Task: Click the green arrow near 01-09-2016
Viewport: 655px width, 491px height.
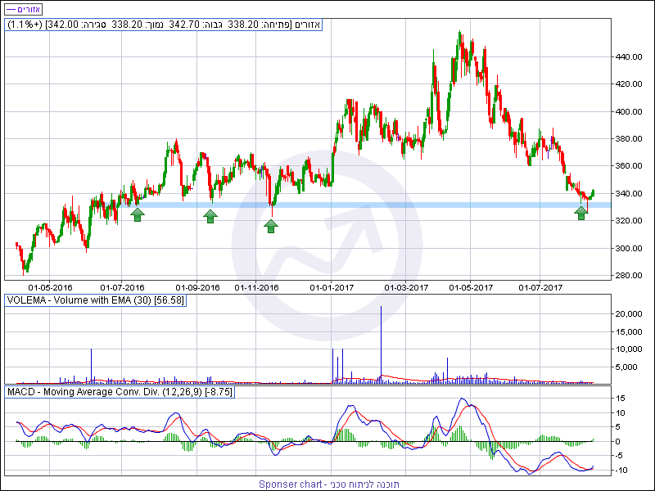Action: click(210, 216)
